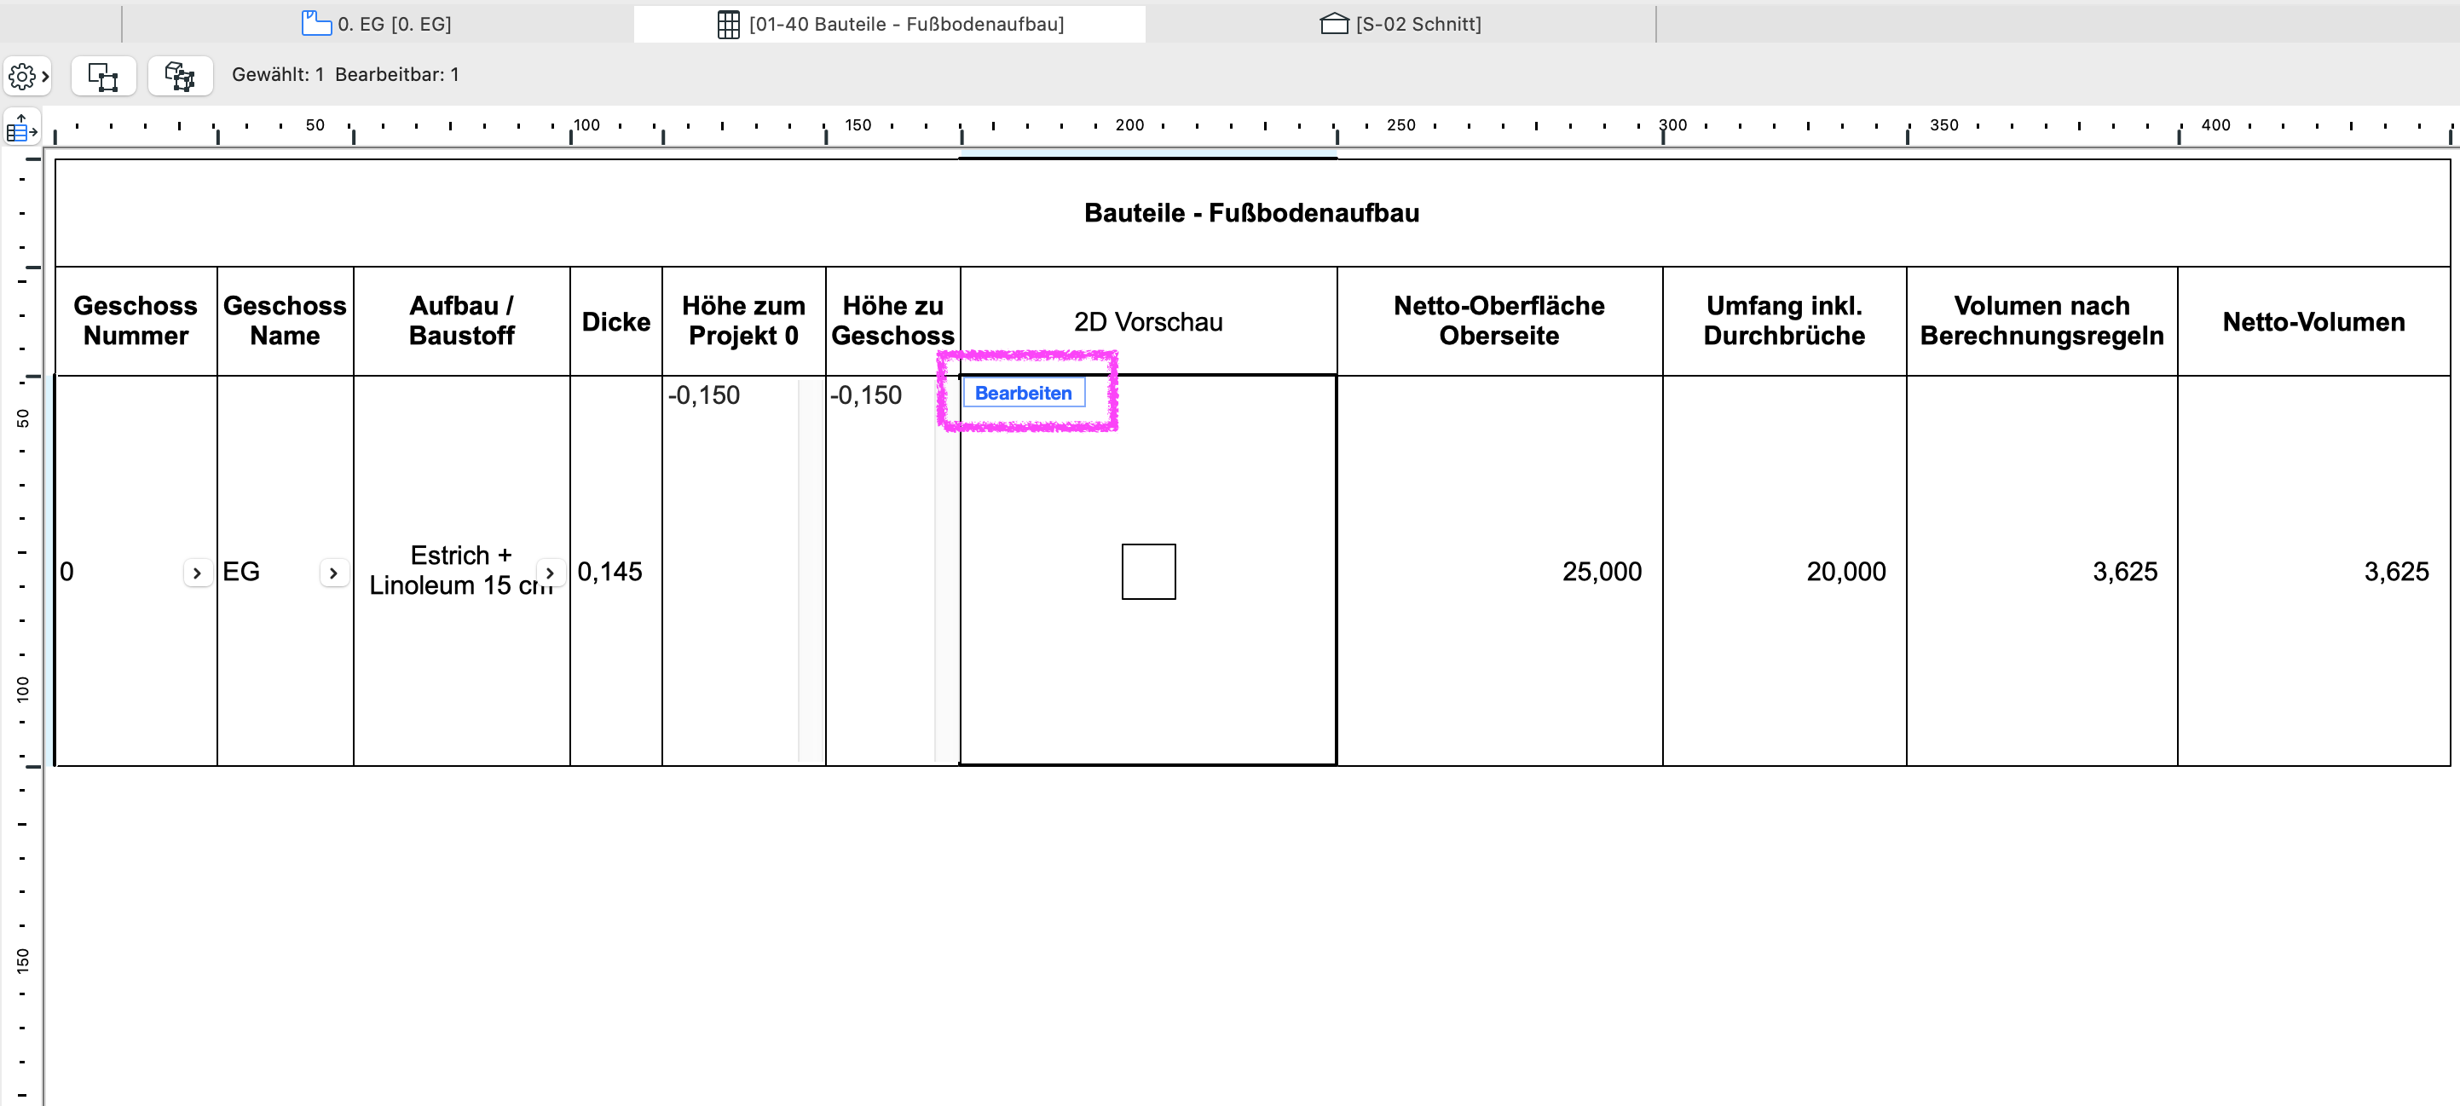Click the Gewählt: 1 Bearbeitbar: 1 status text
This screenshot has height=1106, width=2460.
pyautogui.click(x=346, y=74)
